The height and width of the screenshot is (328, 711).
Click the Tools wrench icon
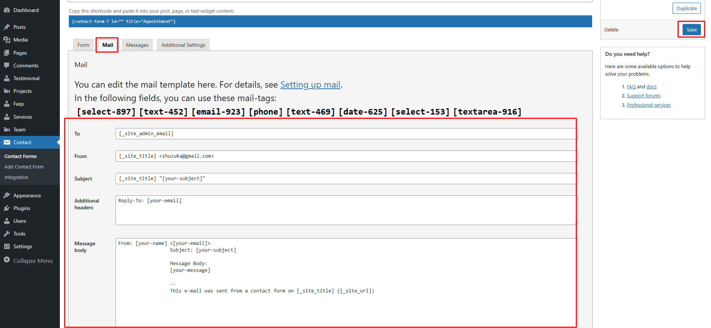pos(7,234)
